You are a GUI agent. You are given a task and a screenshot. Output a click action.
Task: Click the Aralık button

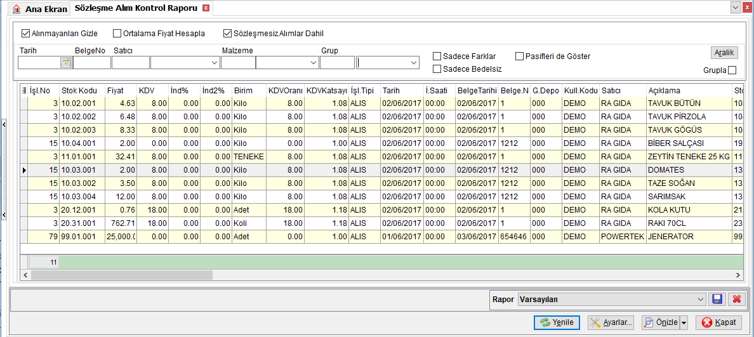[724, 53]
